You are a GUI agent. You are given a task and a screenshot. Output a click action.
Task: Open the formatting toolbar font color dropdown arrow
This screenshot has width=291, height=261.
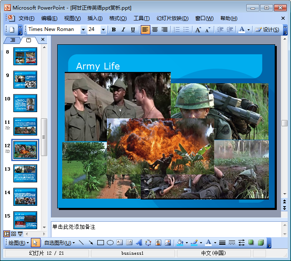[248, 30]
